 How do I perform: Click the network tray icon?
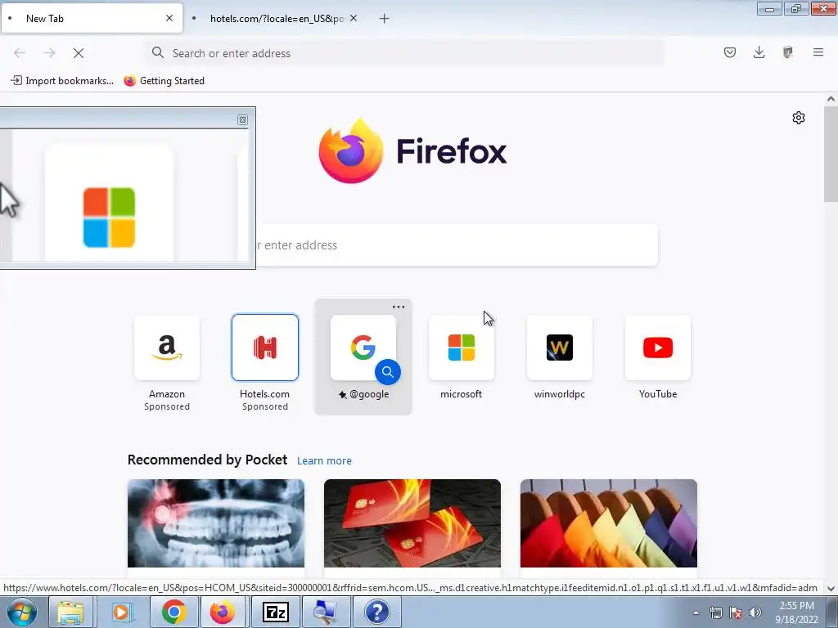715,612
